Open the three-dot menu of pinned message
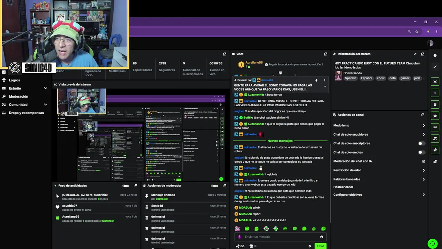This screenshot has width=442, height=249. point(324,80)
